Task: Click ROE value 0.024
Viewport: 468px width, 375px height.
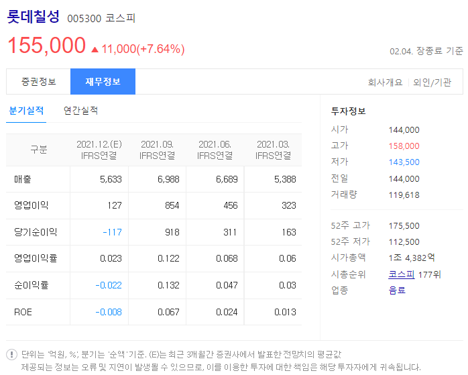Action: coord(227,312)
